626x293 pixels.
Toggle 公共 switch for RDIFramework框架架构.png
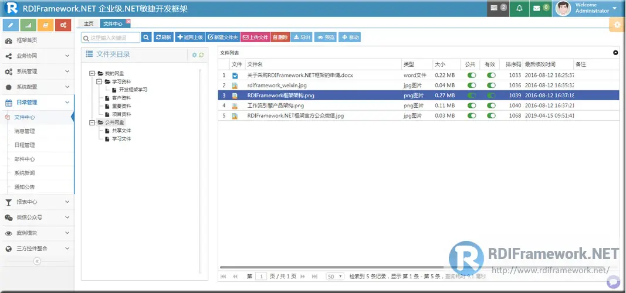pos(472,96)
